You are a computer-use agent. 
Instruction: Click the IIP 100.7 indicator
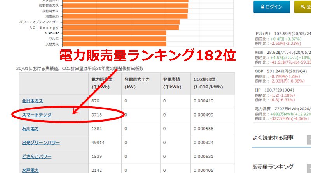click(274, 90)
